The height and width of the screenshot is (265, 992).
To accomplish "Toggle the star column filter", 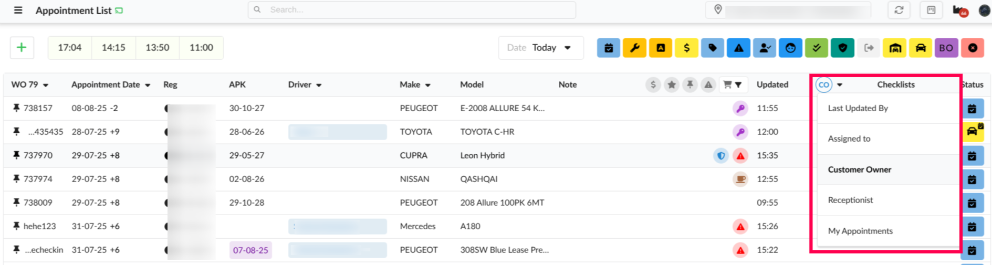I will click(x=671, y=84).
